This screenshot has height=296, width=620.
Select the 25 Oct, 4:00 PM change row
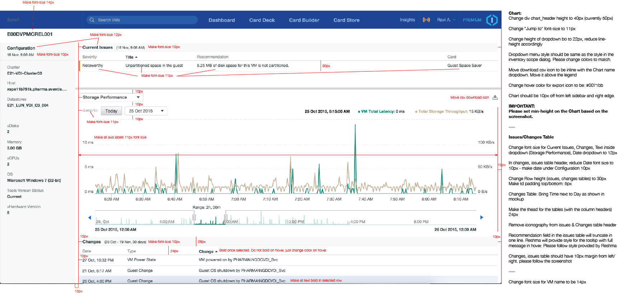click(x=289, y=281)
